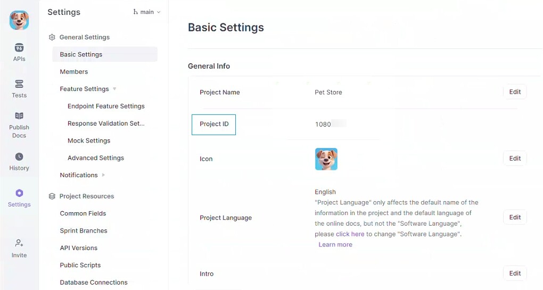The image size is (543, 290).
Task: Go to the Tests sidebar icon
Action: 19,84
